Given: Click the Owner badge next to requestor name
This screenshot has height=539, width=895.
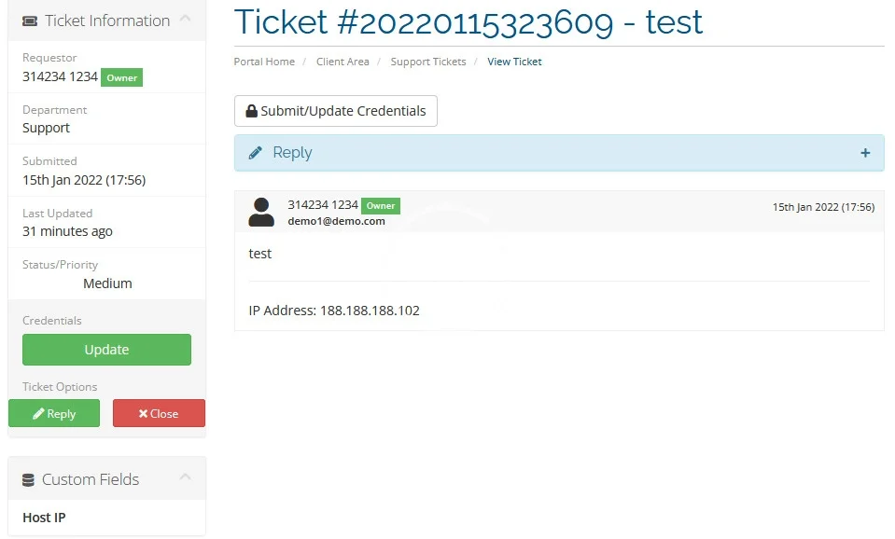Looking at the screenshot, I should tap(121, 77).
